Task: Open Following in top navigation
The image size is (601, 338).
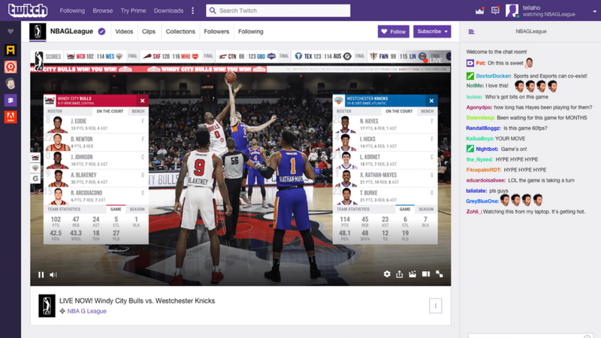Action: coord(72,11)
